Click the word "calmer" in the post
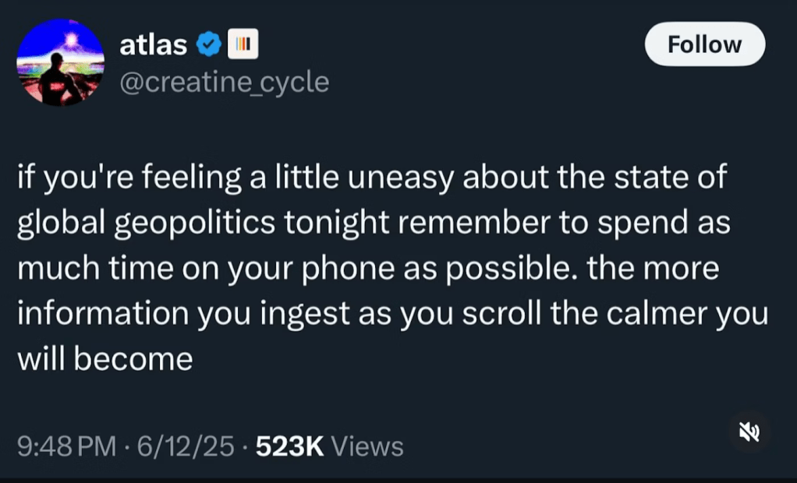Viewport: 797px width, 483px height. [x=664, y=314]
